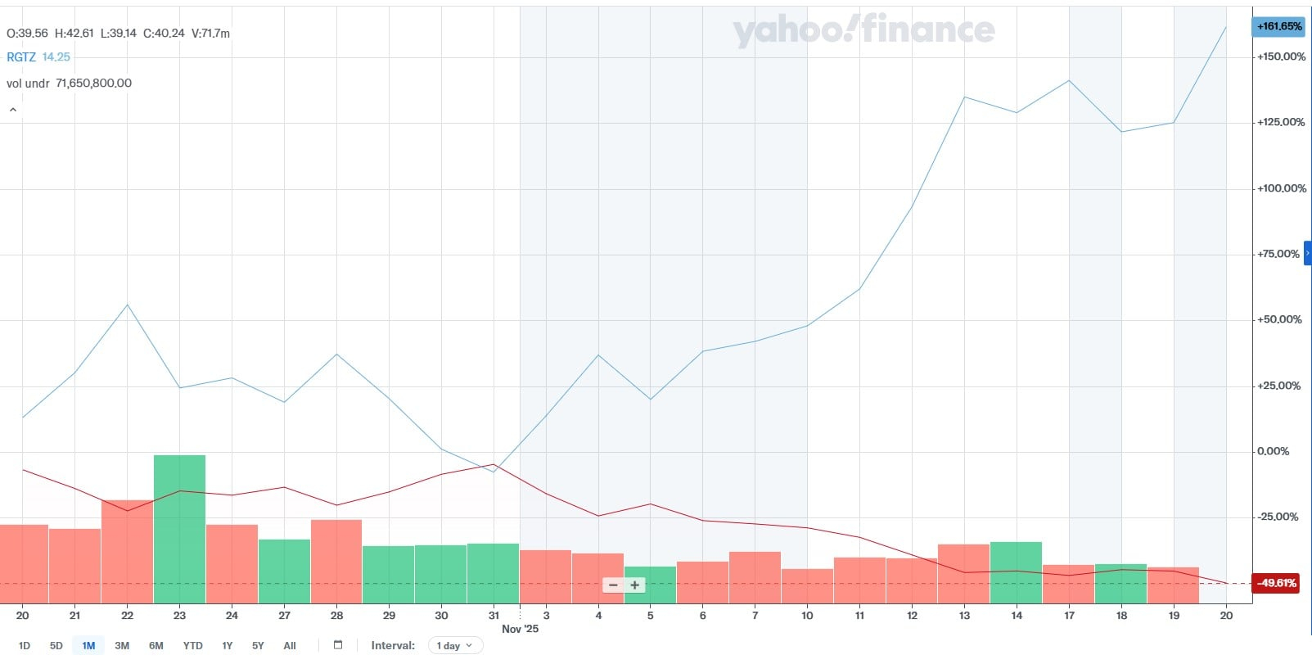
Task: Select the 5Y time range
Action: point(258,646)
